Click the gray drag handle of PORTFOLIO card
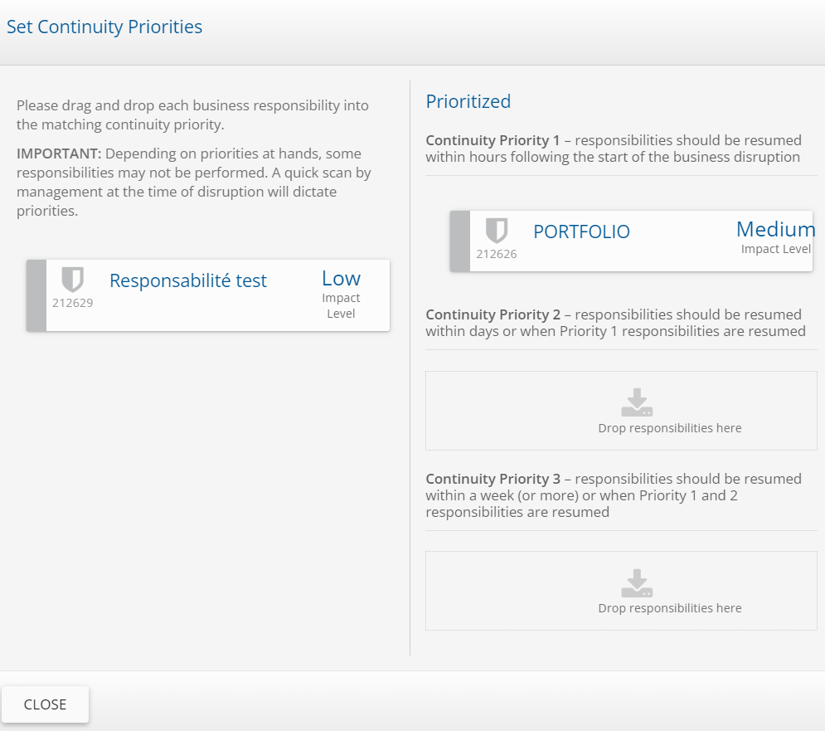This screenshot has height=731, width=825. [460, 241]
